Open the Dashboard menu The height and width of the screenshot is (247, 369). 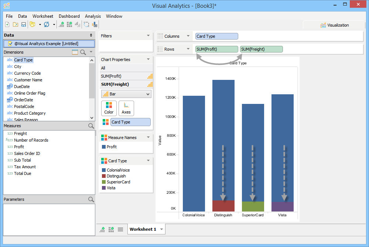[69, 16]
